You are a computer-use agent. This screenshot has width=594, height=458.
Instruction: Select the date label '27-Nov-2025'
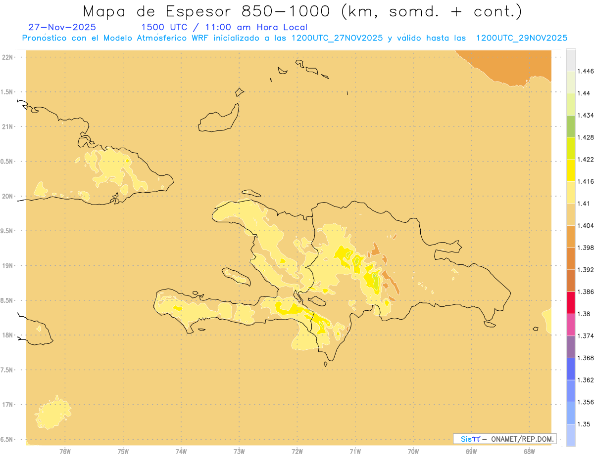coord(62,27)
